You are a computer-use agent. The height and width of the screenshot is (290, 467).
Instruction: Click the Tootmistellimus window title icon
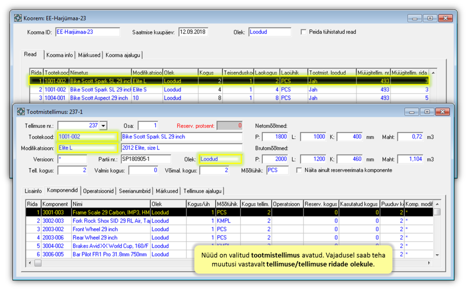(x=21, y=112)
